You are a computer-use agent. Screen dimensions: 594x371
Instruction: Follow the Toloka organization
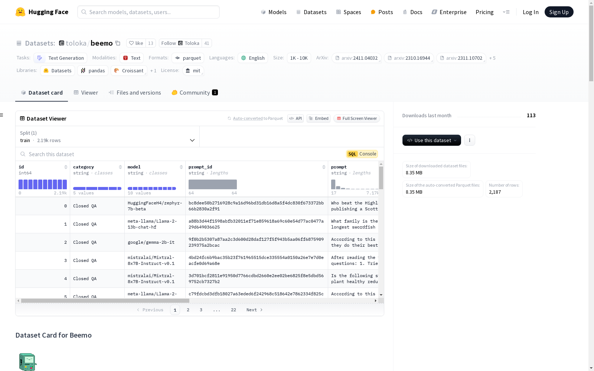[x=180, y=43]
